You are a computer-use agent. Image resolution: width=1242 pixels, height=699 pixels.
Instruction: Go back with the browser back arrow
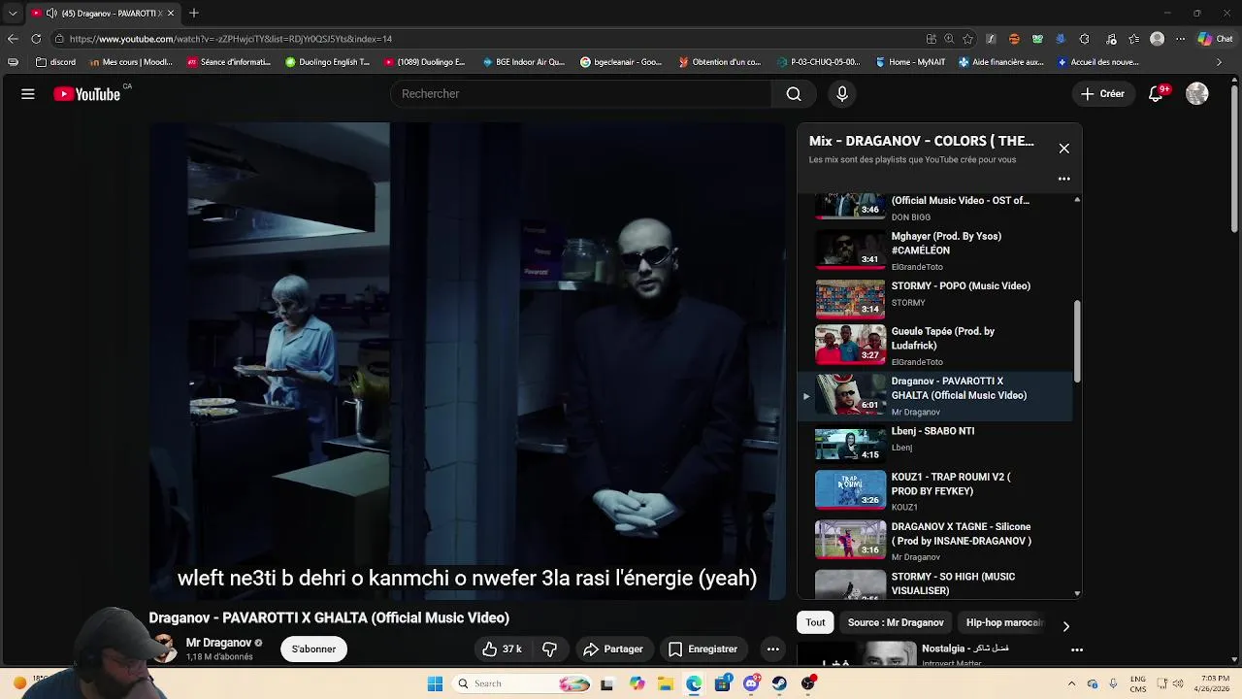click(x=13, y=39)
